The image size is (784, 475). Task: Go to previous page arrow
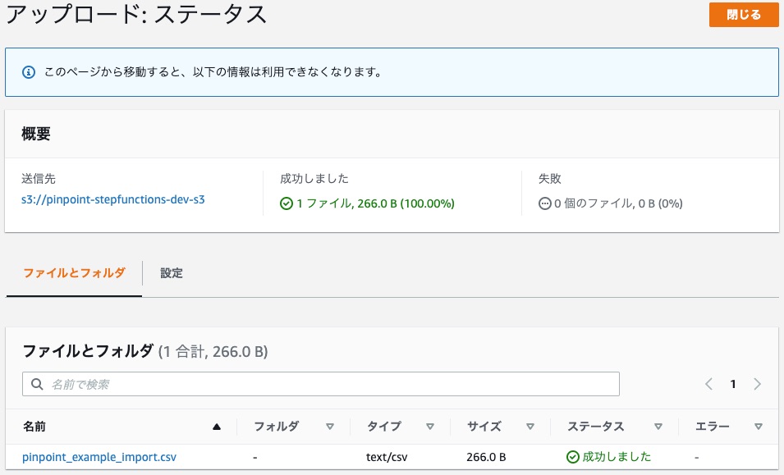[708, 384]
